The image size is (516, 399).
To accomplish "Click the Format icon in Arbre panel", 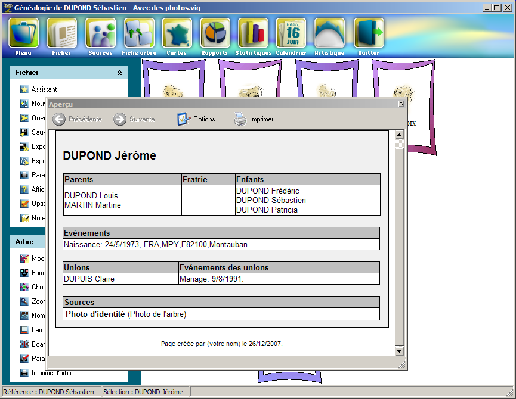I will (24, 273).
